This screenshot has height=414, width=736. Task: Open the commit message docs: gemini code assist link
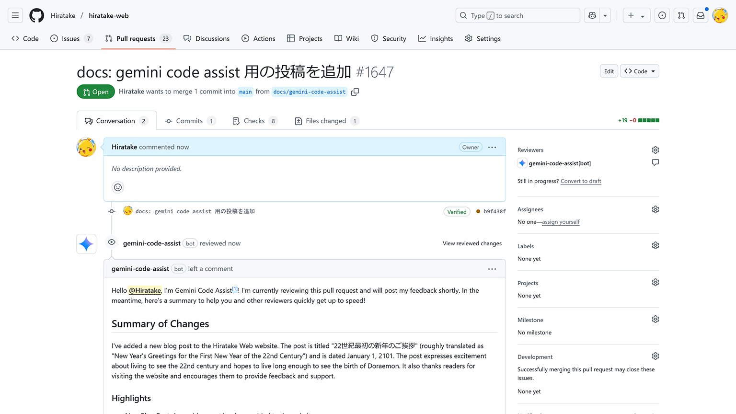pos(195,211)
